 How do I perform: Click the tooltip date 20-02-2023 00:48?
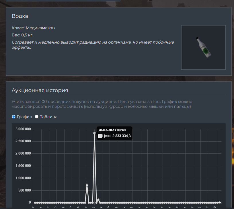tap(112, 130)
